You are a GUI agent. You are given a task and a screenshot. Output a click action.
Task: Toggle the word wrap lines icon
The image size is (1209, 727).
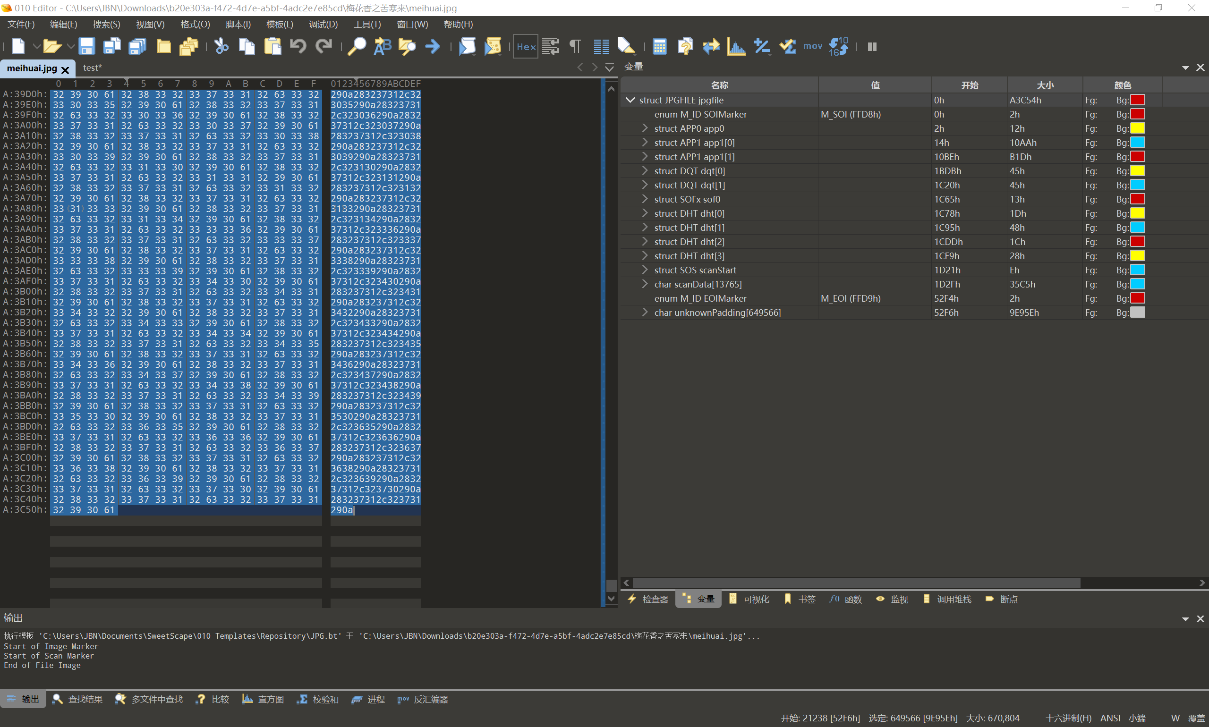[x=550, y=47]
